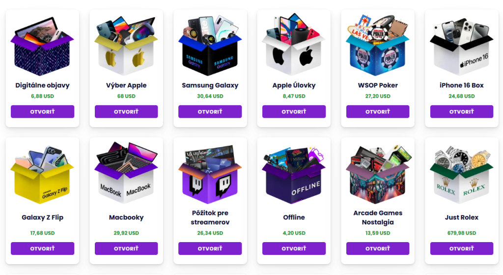
Task: Select the Arcade Games Nostalgia box image
Action: (378, 175)
